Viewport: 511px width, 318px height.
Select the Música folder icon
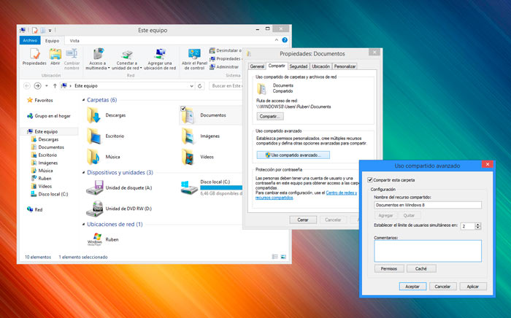(93, 157)
